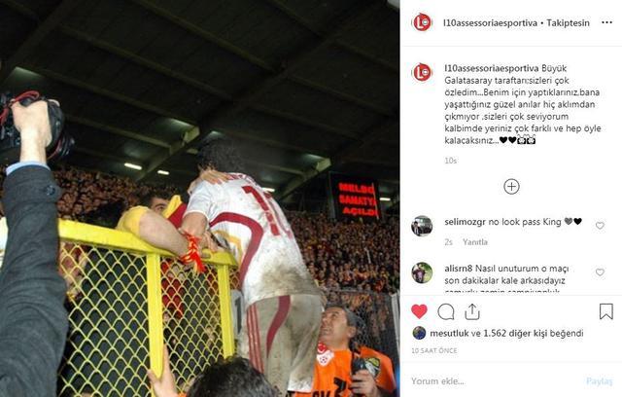Share the post via share icon

click(472, 311)
